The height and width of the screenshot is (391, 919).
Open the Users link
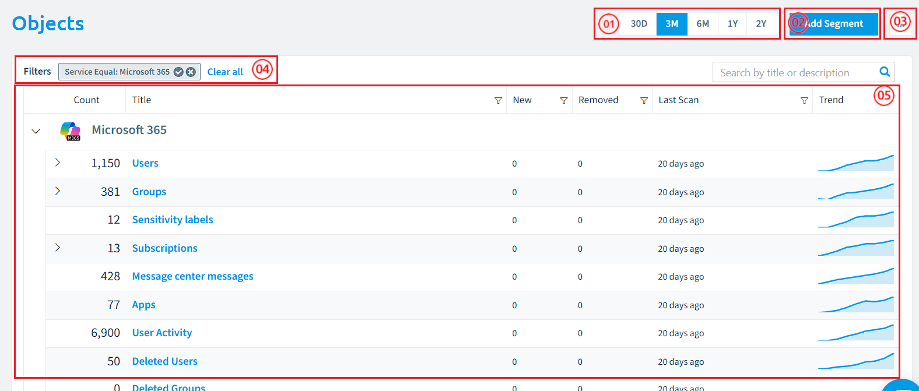point(145,163)
